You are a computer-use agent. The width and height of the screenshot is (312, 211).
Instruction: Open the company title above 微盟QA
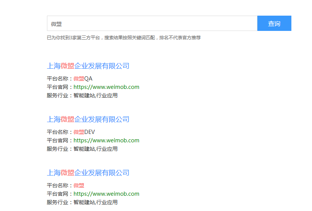click(x=88, y=66)
